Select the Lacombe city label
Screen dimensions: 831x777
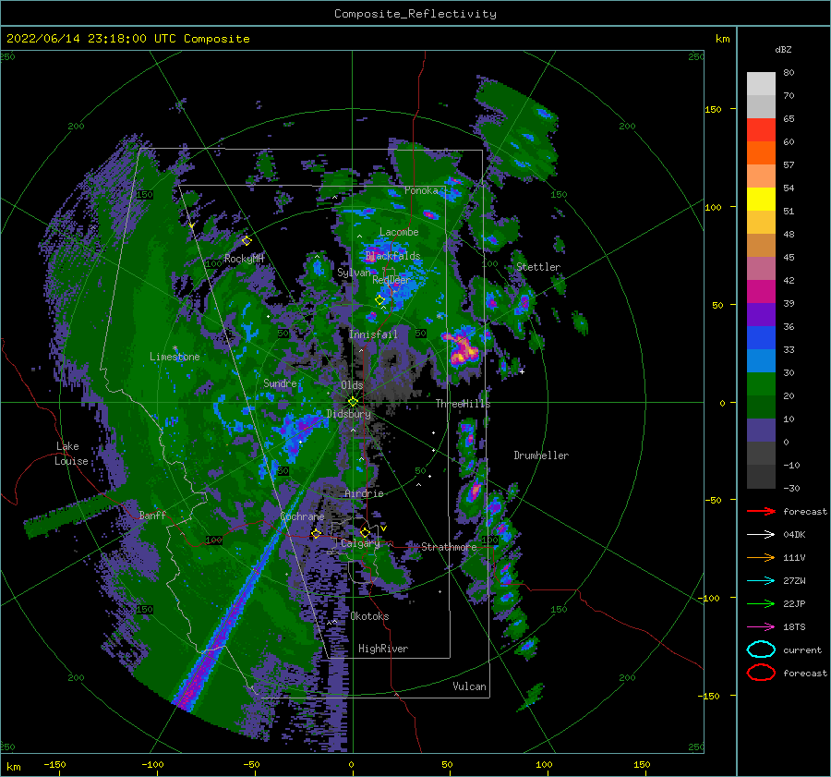pyautogui.click(x=399, y=232)
